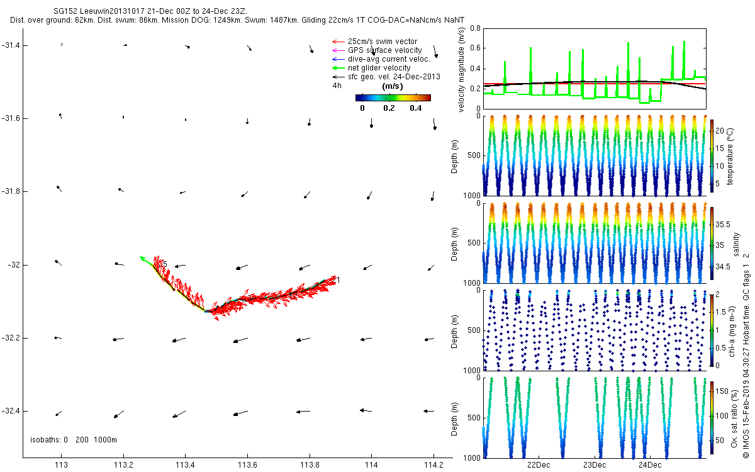The width and height of the screenshot is (755, 472).
Task: Click the -32.4 latitude tick label
Action: [x=11, y=411]
